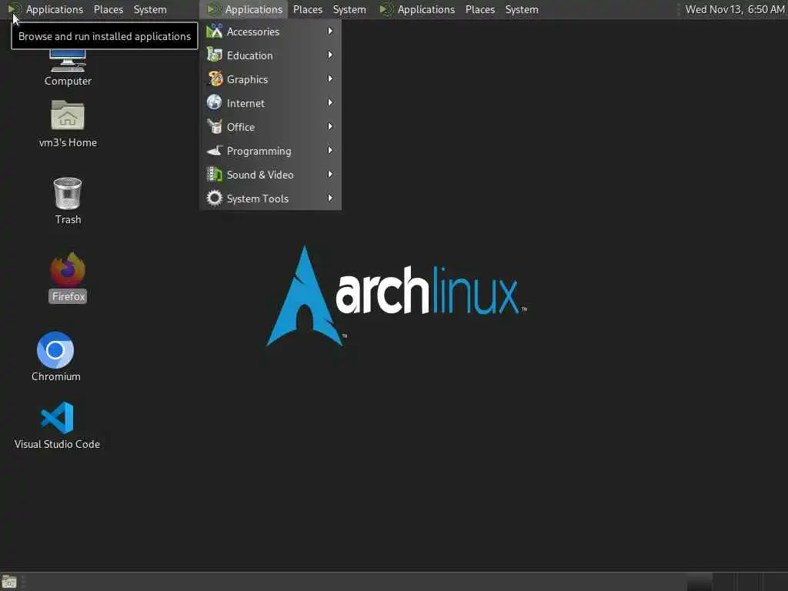Click the Graphics palette icon in menu
Image resolution: width=788 pixels, height=591 pixels.
tap(215, 79)
